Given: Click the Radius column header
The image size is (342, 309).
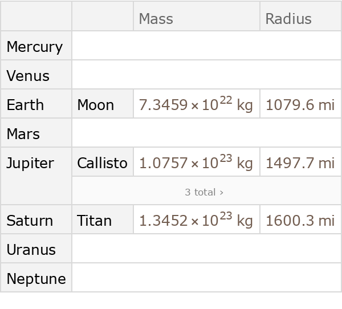Looking at the screenshot, I should (x=288, y=19).
